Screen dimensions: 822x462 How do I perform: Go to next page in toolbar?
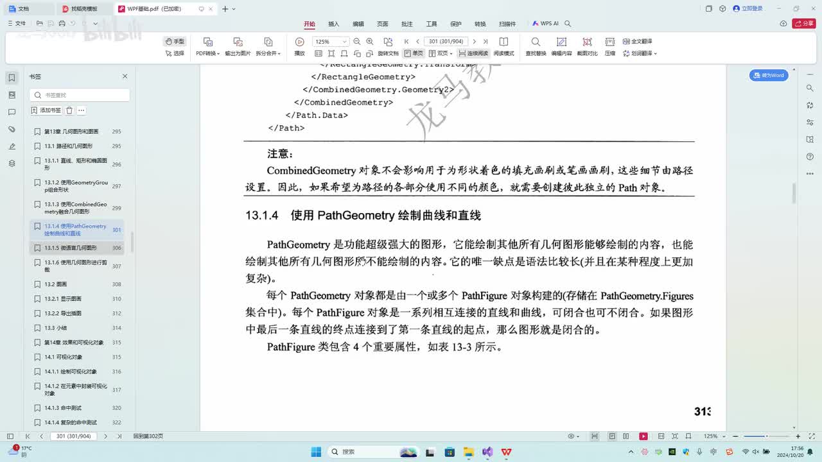474,42
